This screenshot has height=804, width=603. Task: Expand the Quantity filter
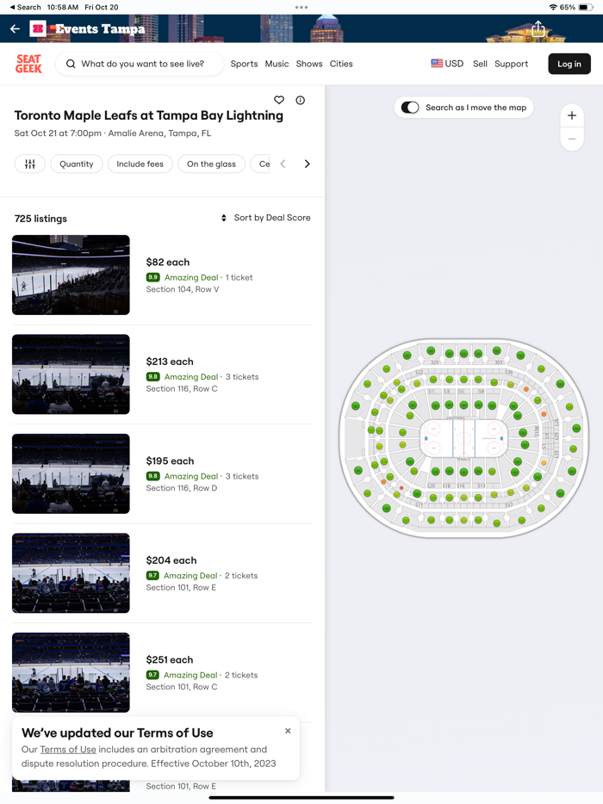click(x=77, y=164)
